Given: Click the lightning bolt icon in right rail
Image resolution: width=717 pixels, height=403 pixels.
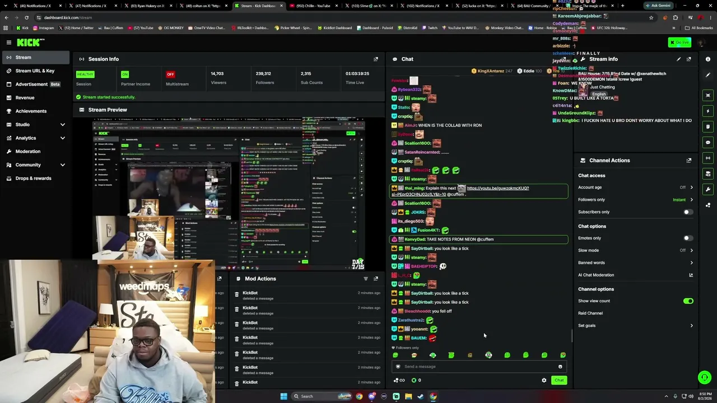Looking at the screenshot, I should pos(708,111).
